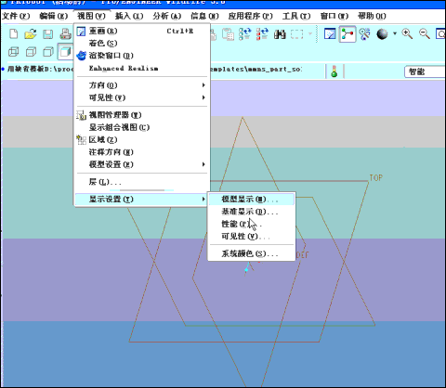446x388 pixels.
Task: Click the orient mode icon
Action: (365, 33)
